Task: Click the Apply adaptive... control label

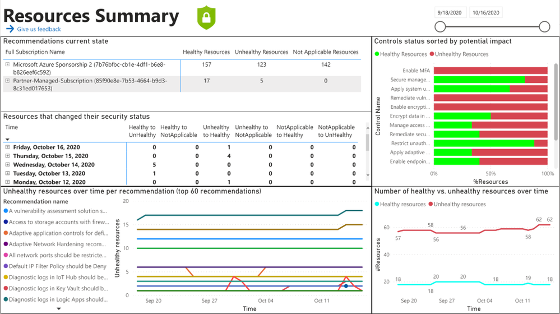Action: pos(410,152)
